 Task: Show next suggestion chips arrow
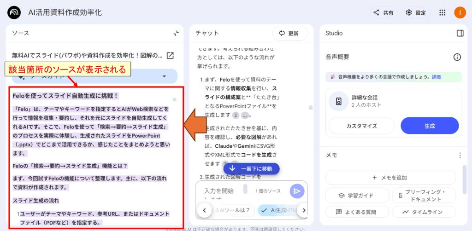coord(304,210)
